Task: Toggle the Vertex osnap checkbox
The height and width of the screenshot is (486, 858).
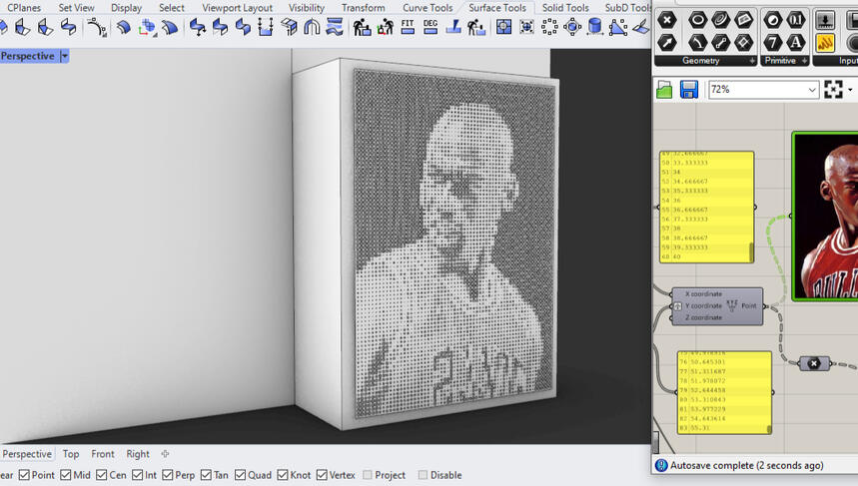Action: pos(322,475)
